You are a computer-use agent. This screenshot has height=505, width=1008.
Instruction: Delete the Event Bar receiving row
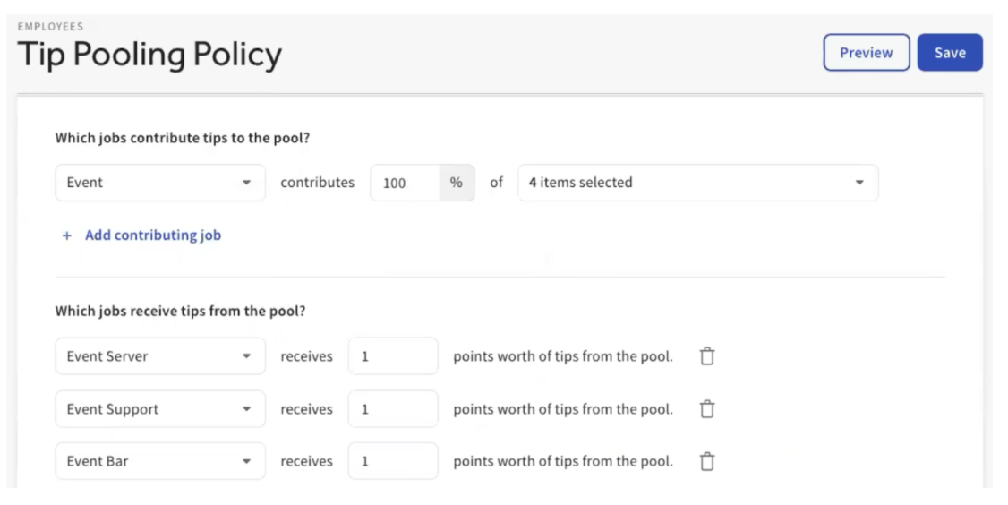coord(707,461)
